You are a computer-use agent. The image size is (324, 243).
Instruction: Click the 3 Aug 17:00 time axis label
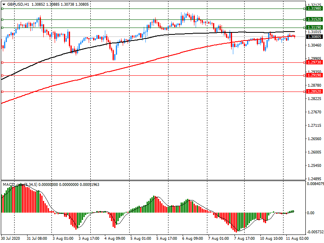pos(89,239)
